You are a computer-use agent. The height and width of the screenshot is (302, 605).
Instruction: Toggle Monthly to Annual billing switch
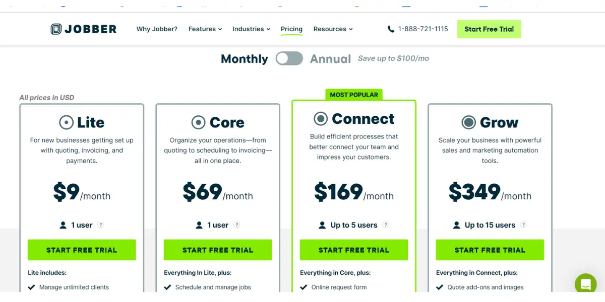pyautogui.click(x=289, y=58)
